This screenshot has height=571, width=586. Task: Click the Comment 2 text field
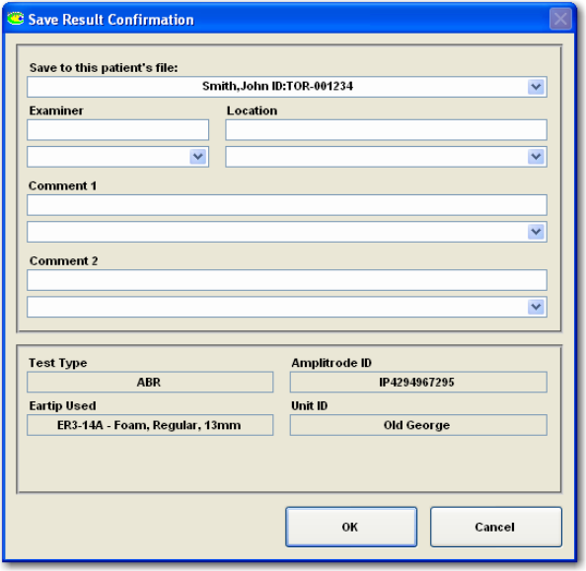pos(287,280)
